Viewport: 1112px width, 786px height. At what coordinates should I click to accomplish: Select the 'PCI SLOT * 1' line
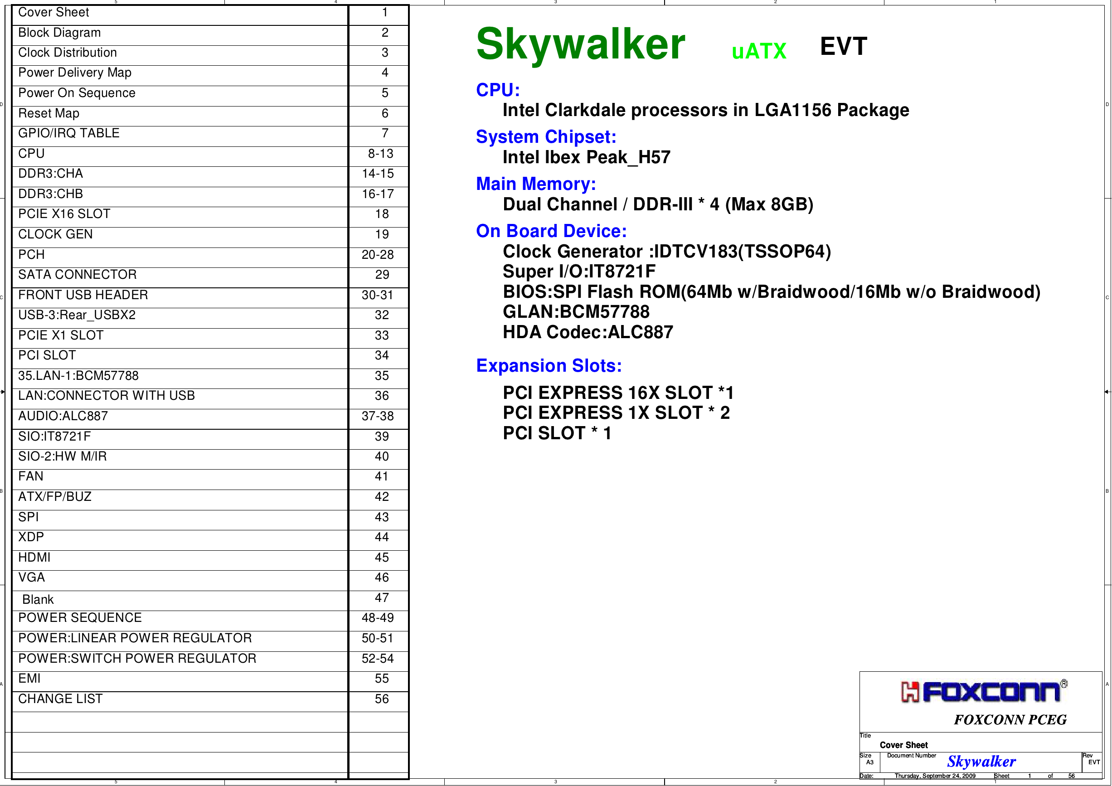[557, 433]
